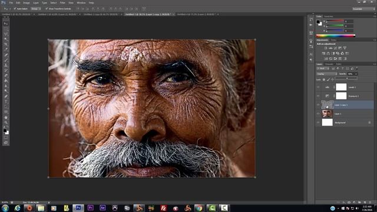Select the Crop tool
Viewport: 377px width, 212px height.
(x=6, y=44)
